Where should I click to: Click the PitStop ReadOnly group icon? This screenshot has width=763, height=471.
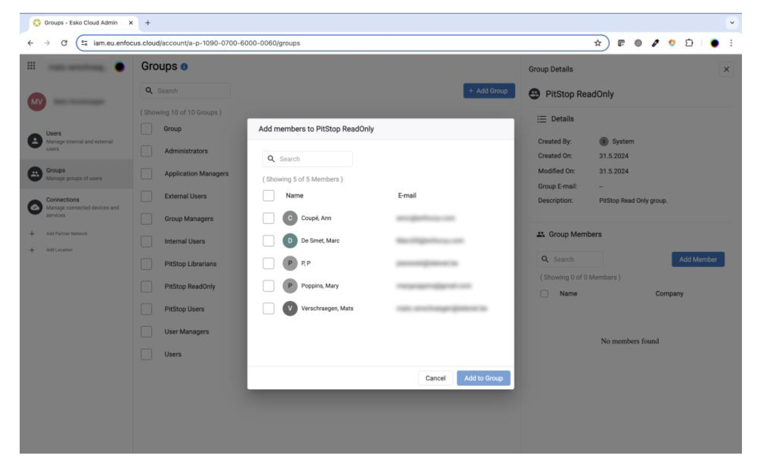pos(534,94)
